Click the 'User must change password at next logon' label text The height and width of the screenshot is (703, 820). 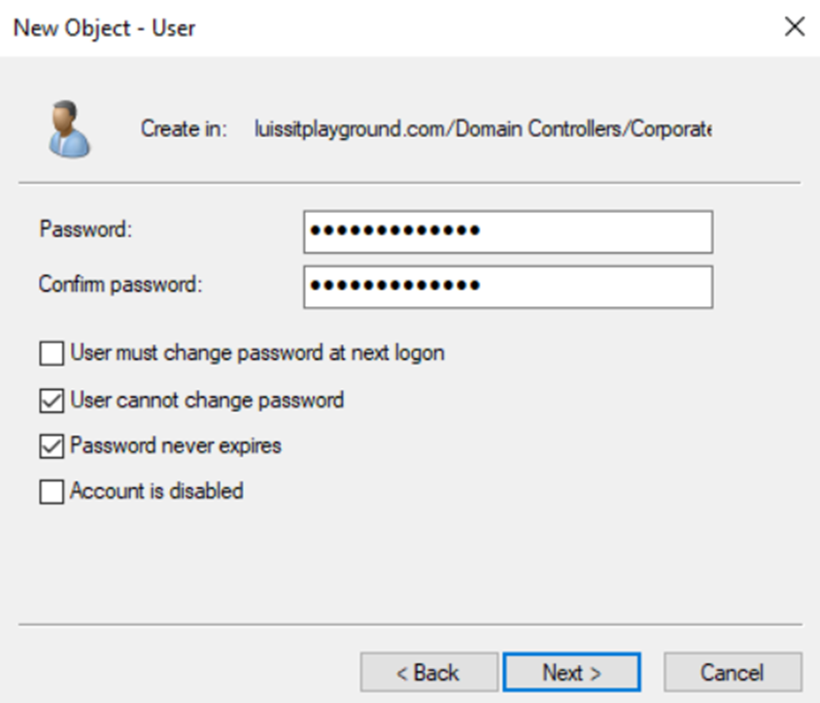[x=257, y=353]
